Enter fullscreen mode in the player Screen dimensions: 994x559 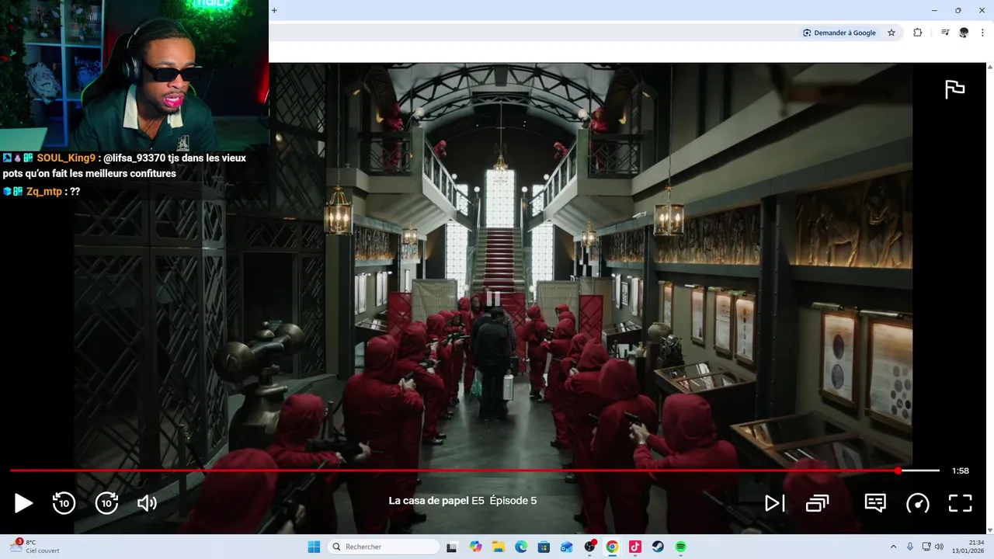pyautogui.click(x=961, y=503)
